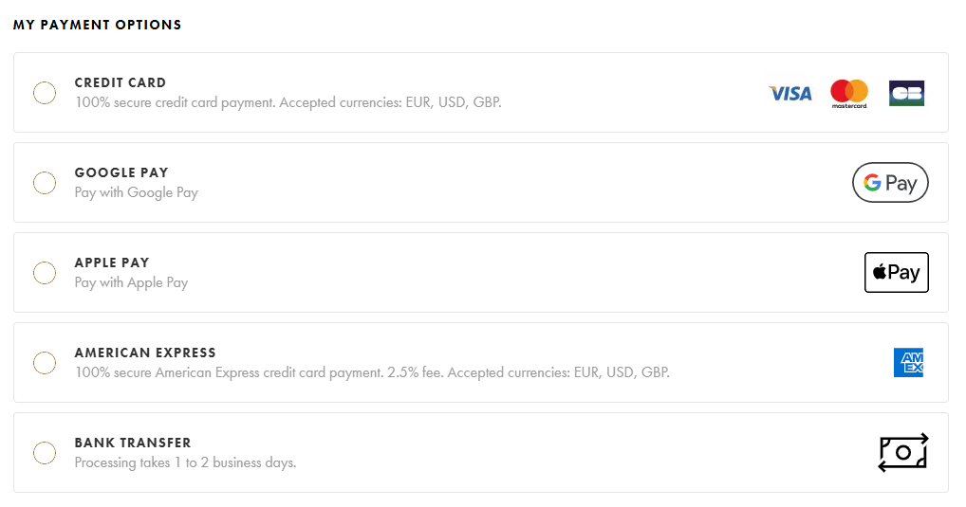This screenshot has width=966, height=507.
Task: Click the American Express option title
Action: click(x=145, y=353)
